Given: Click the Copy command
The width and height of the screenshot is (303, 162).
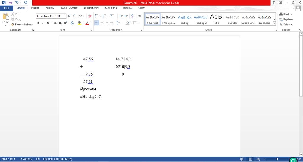Looking at the screenshot, I should coord(16,19).
